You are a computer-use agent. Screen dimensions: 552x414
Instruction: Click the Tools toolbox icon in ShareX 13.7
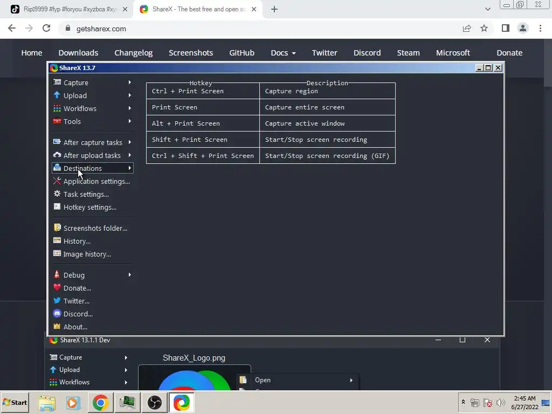57,121
